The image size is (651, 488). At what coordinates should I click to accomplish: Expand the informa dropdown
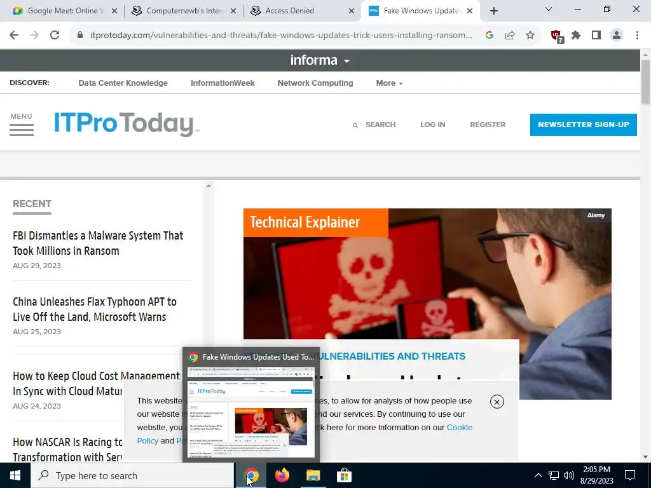(320, 60)
